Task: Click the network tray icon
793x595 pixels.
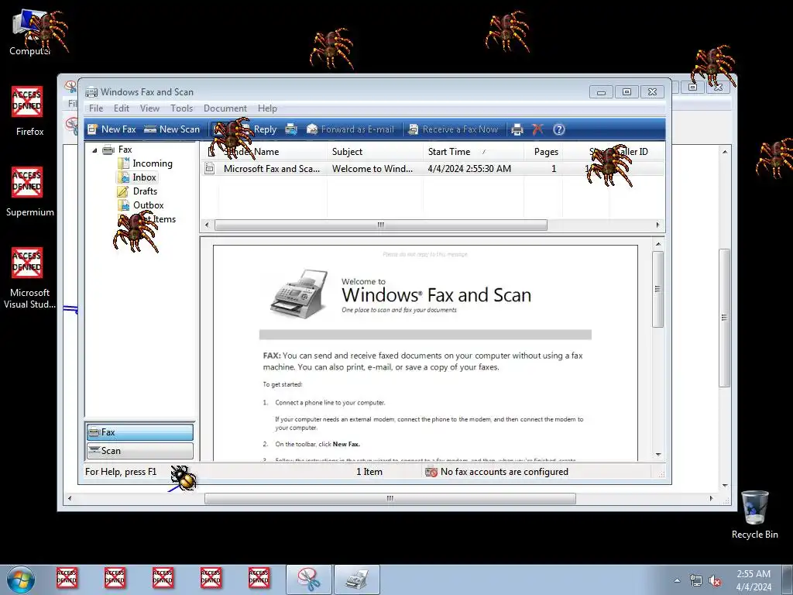Action: pyautogui.click(x=696, y=580)
